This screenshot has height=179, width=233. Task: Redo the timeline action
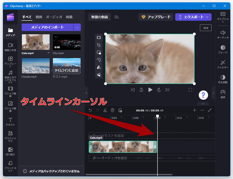click(x=98, y=110)
